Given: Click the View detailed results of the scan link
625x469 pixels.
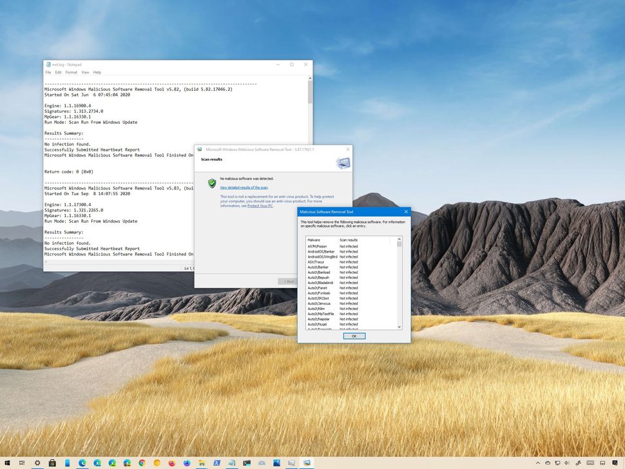Looking at the screenshot, I should 244,187.
